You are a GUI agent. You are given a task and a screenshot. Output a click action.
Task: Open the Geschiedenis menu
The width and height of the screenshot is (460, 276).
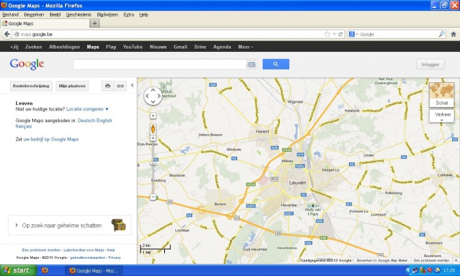tap(79, 14)
